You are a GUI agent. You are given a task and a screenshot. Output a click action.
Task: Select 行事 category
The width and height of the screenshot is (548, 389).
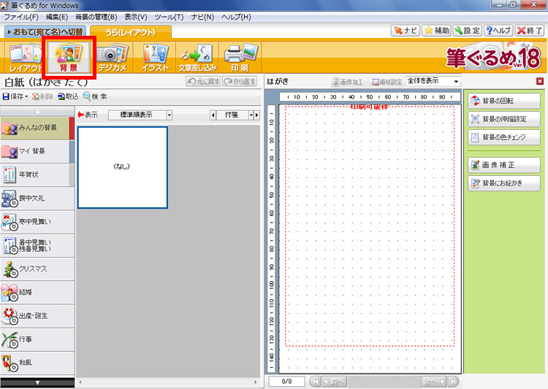point(37,339)
